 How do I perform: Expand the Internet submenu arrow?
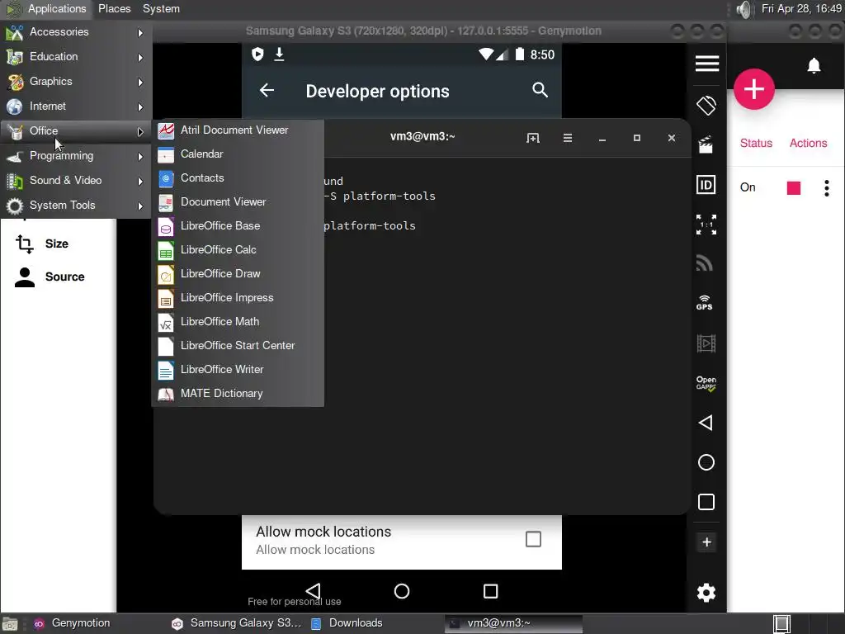coord(140,106)
